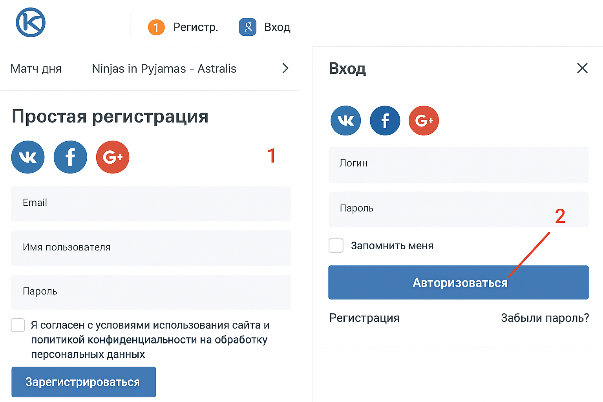
Task: Log in with Google+ in Вход panel
Action: tap(424, 121)
